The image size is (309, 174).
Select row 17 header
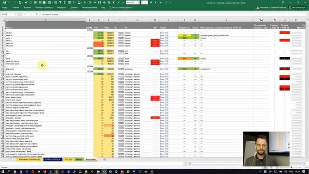(x=2, y=69)
